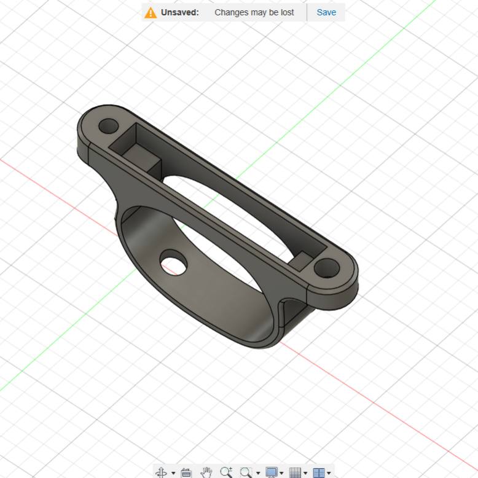This screenshot has width=478, height=478.
Task: Click the Grid and Snaps icon
Action: click(x=295, y=472)
